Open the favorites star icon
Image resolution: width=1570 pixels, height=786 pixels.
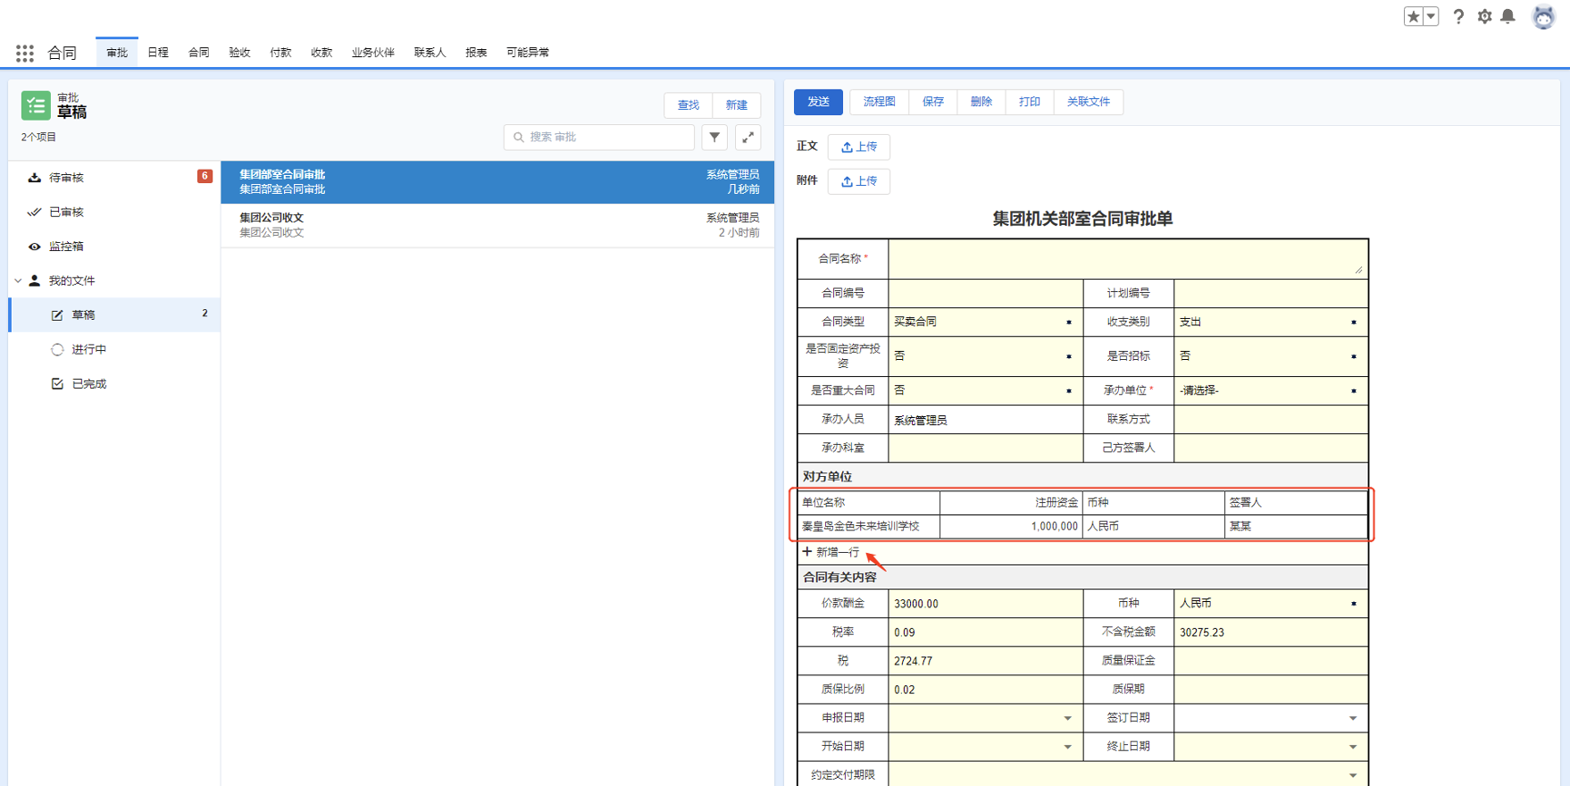(1413, 16)
